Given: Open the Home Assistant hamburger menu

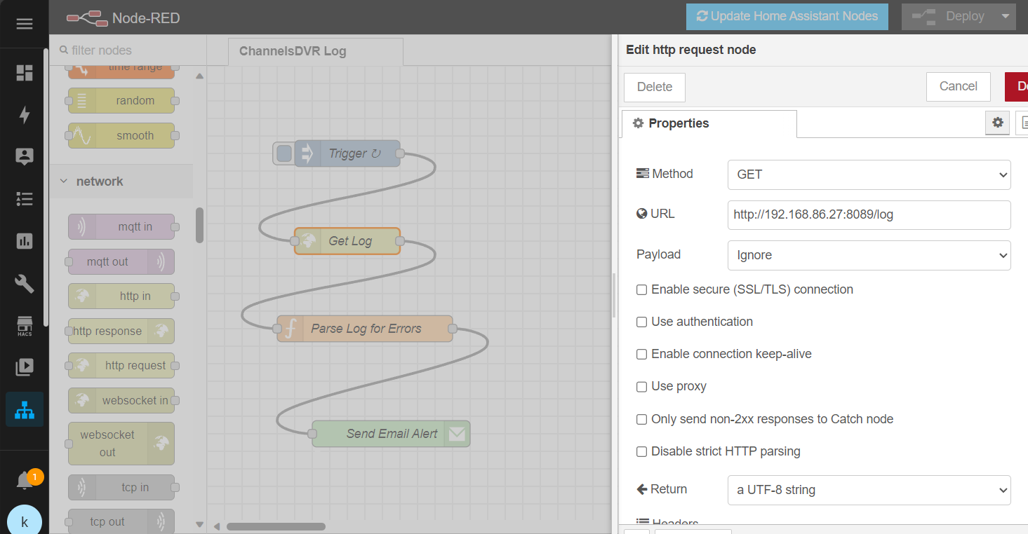Looking at the screenshot, I should click(25, 24).
